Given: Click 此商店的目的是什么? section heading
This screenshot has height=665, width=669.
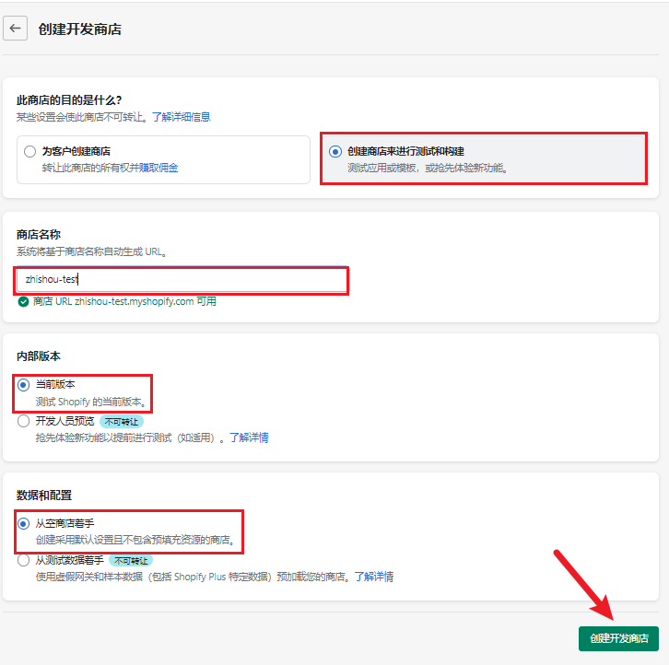Looking at the screenshot, I should [x=69, y=100].
